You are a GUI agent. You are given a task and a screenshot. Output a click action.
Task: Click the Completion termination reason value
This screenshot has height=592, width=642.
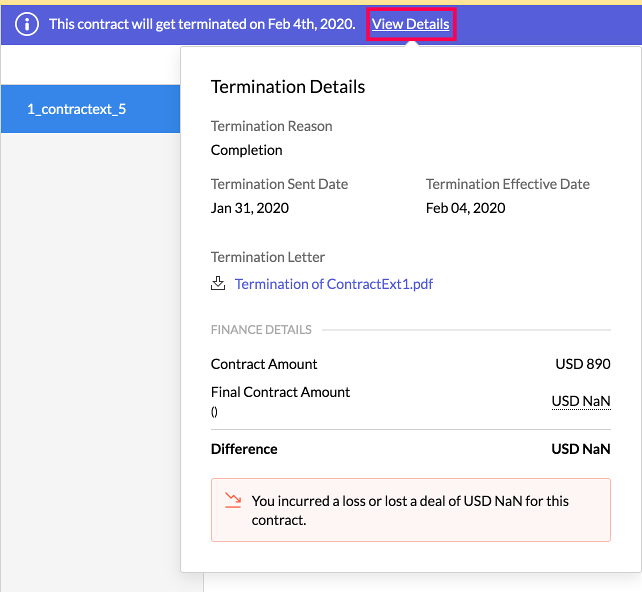point(246,150)
